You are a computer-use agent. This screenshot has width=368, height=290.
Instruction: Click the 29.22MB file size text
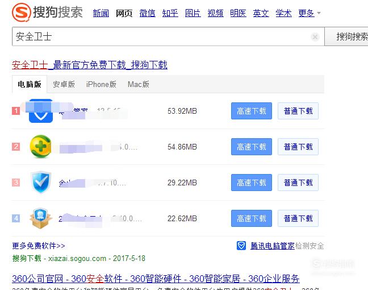point(182,183)
